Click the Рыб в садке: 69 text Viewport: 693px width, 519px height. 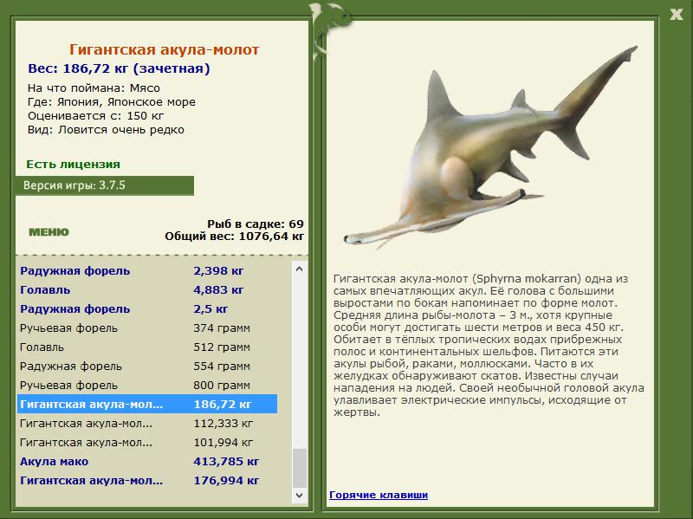[x=256, y=224]
